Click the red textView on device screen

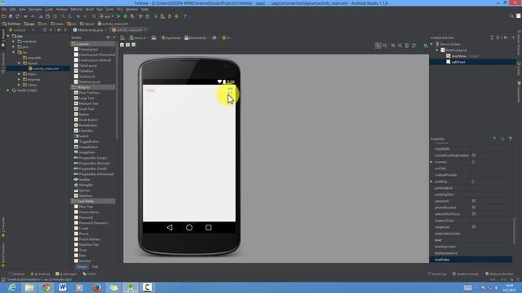[151, 90]
